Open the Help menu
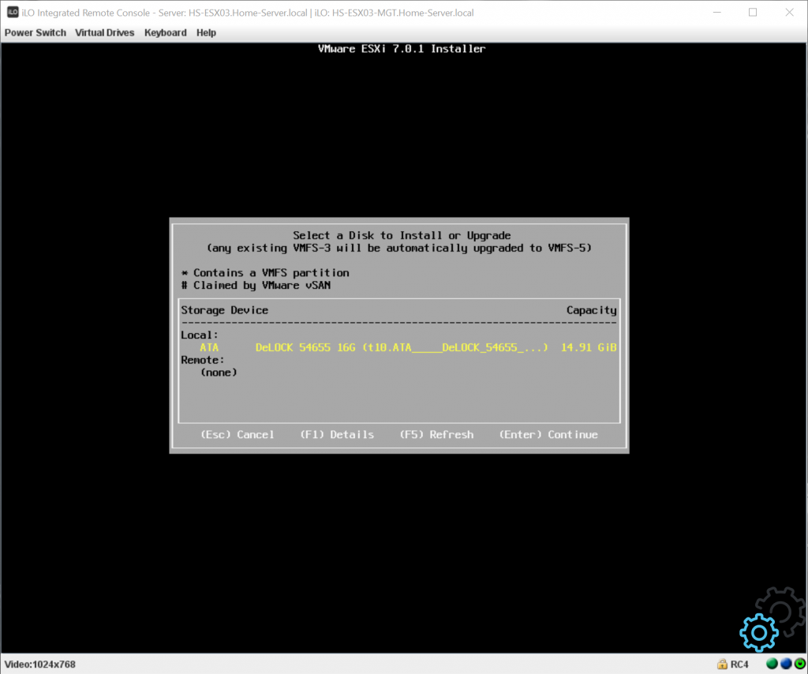The height and width of the screenshot is (674, 808). click(206, 32)
